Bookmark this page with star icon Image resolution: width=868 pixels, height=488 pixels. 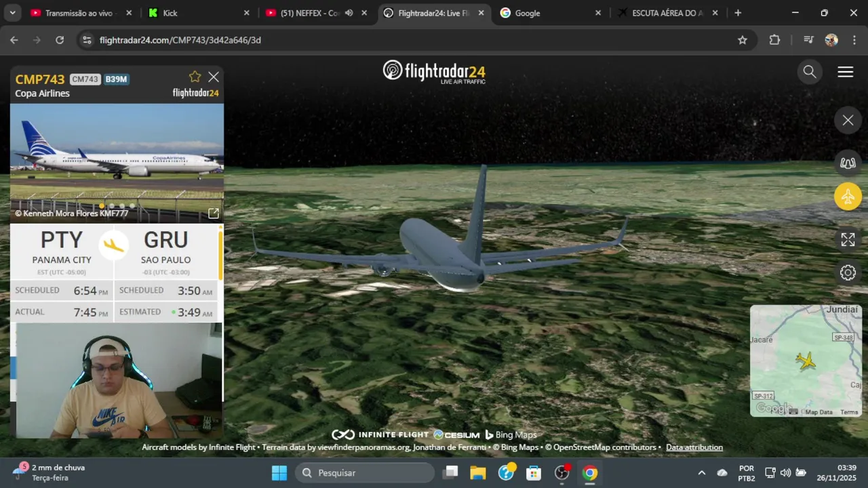coord(743,40)
